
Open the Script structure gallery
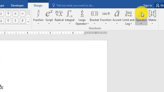(49, 17)
